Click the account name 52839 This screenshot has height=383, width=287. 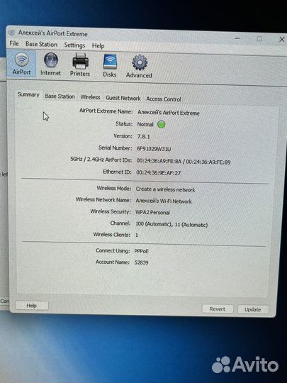point(141,262)
